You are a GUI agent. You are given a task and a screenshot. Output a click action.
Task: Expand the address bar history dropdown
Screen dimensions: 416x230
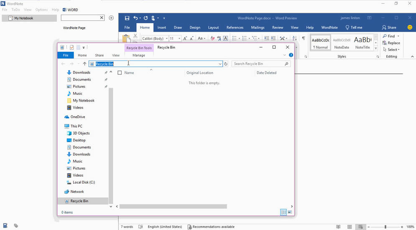click(x=220, y=64)
